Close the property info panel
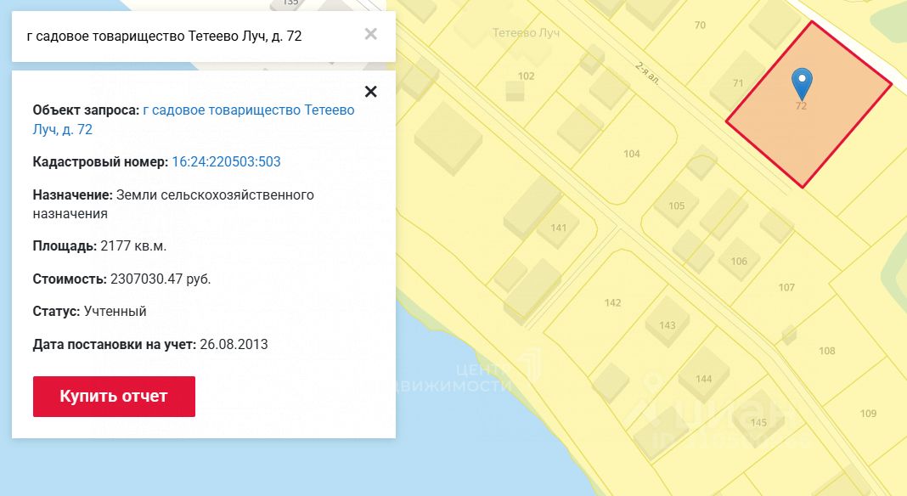This screenshot has height=496, width=907. (x=371, y=92)
